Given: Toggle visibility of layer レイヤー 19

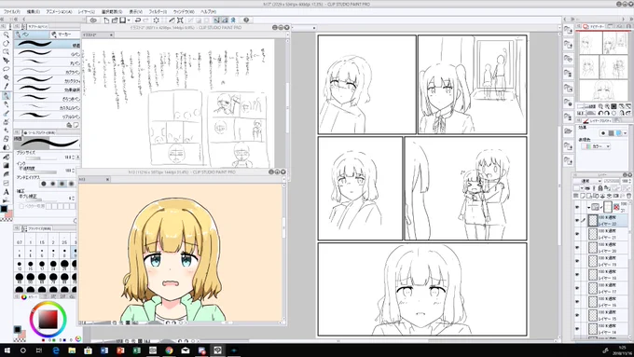Looking at the screenshot, I should (x=577, y=261).
